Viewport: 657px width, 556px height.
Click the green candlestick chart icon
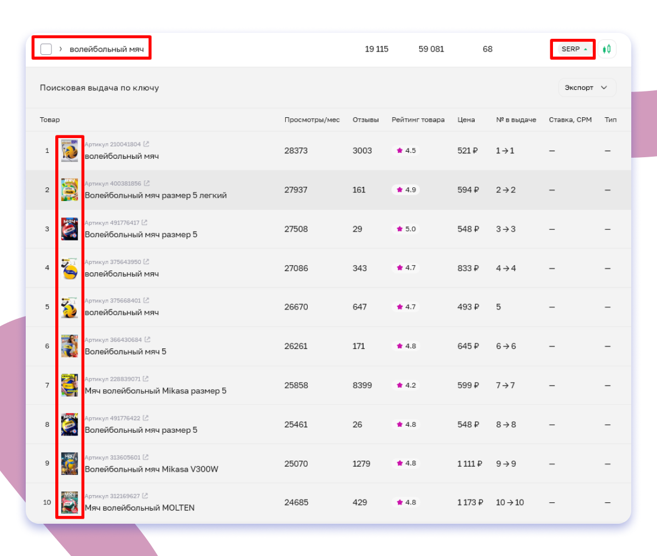point(607,49)
